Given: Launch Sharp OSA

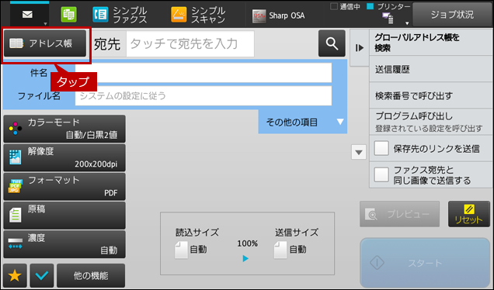Looking at the screenshot, I should [x=279, y=16].
